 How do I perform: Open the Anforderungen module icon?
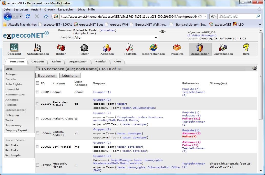tap(38, 47)
